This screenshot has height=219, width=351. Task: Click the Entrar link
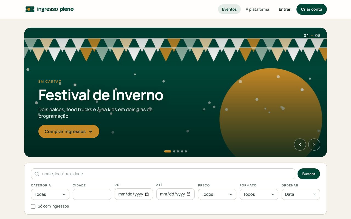pos(285,9)
